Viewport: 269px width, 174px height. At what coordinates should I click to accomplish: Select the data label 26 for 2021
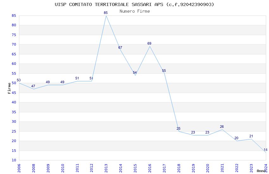click(x=222, y=127)
